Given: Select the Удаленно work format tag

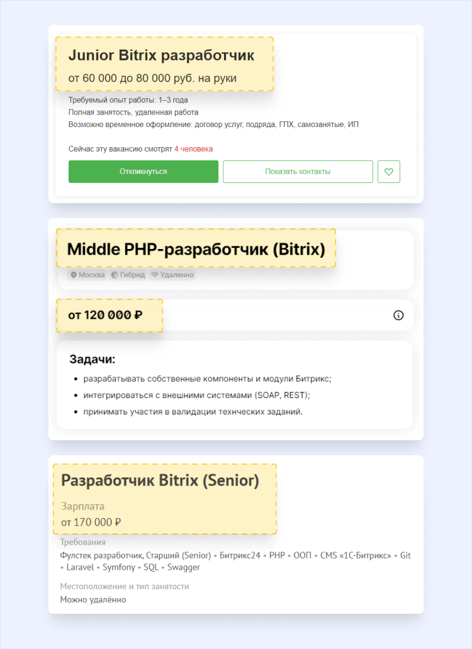Looking at the screenshot, I should coord(171,275).
